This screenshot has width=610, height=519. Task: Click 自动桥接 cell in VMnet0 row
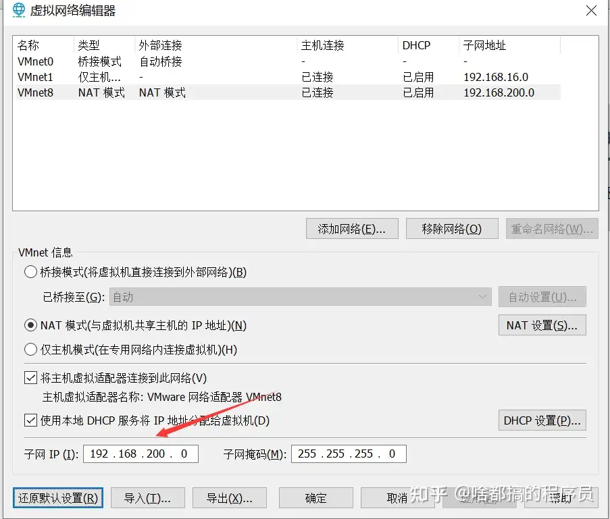point(161,61)
